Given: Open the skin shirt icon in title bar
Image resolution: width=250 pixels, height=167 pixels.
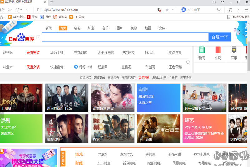Looking at the screenshot, I should coord(222,2).
